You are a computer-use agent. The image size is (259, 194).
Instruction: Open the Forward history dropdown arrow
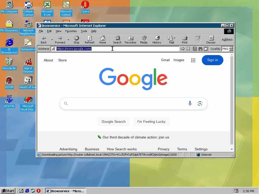(68, 40)
